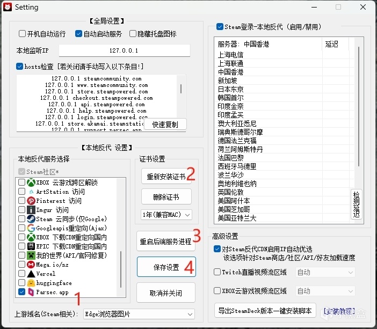The width and height of the screenshot is (377, 329).
Task: Enable XBOX云游戏视频流区域 checkbox
Action: click(217, 291)
